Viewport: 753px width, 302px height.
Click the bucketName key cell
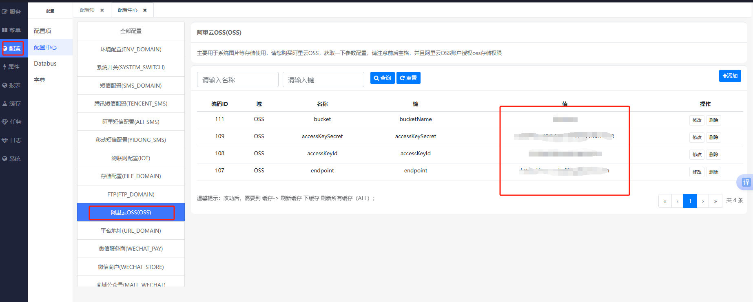pyautogui.click(x=416, y=119)
